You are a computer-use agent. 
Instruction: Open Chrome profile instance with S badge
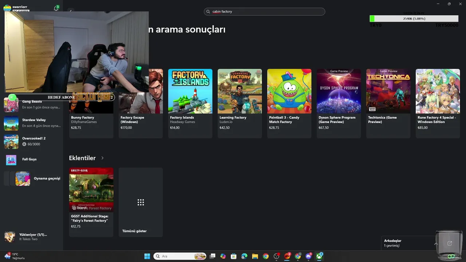tap(298, 256)
